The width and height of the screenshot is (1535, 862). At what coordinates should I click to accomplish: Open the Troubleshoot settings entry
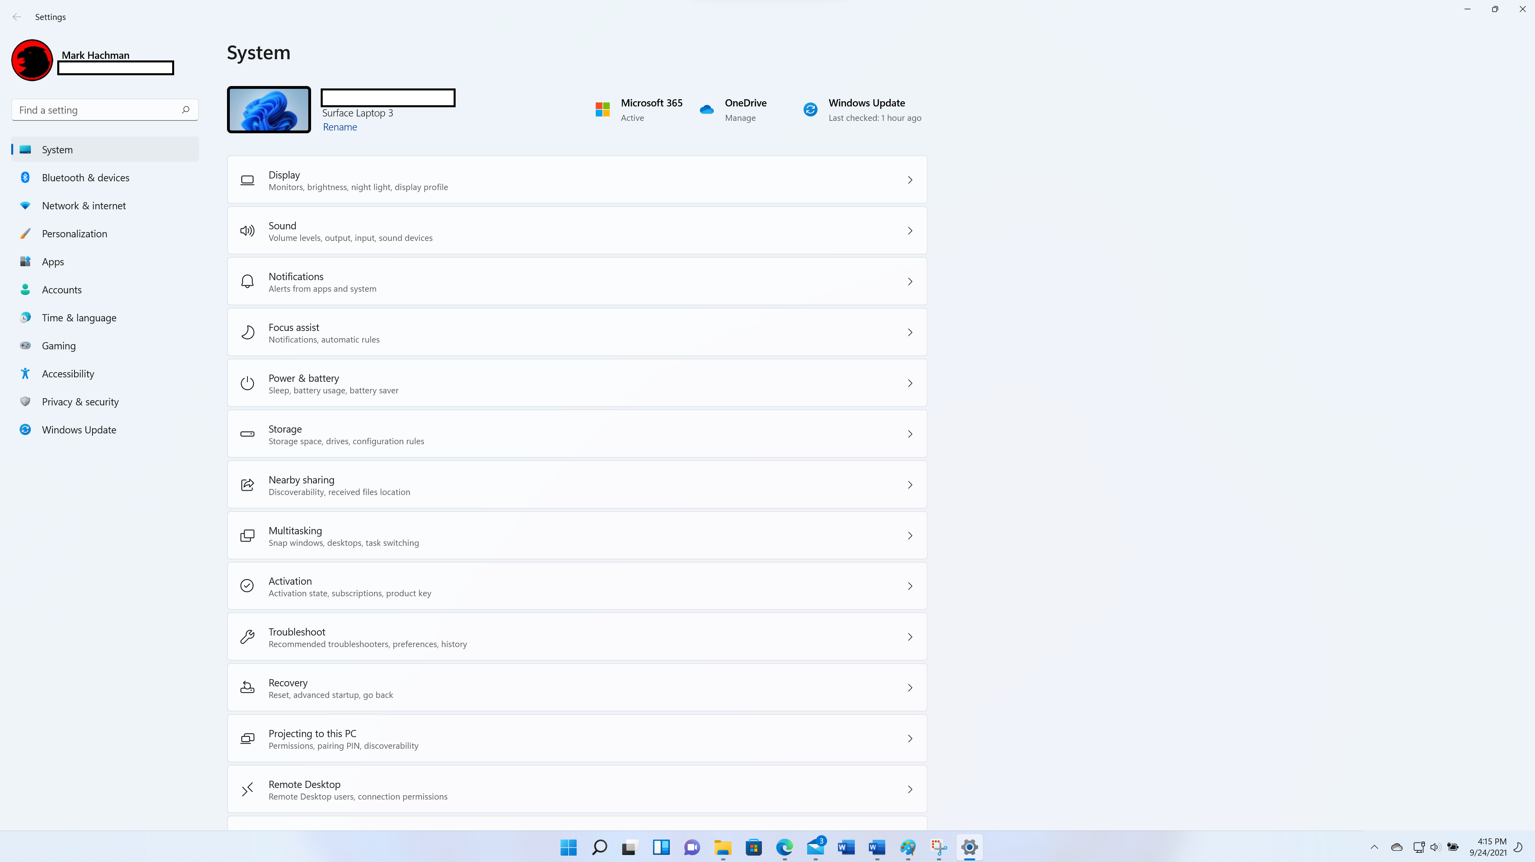[577, 637]
